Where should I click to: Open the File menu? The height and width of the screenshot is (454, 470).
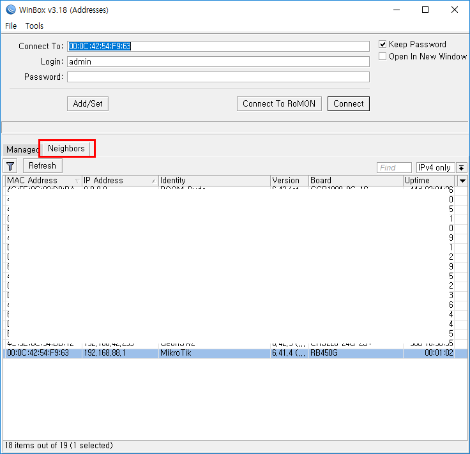click(11, 26)
